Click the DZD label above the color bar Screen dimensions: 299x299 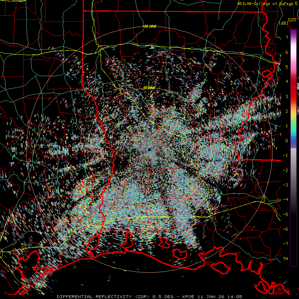pyautogui.click(x=292, y=20)
